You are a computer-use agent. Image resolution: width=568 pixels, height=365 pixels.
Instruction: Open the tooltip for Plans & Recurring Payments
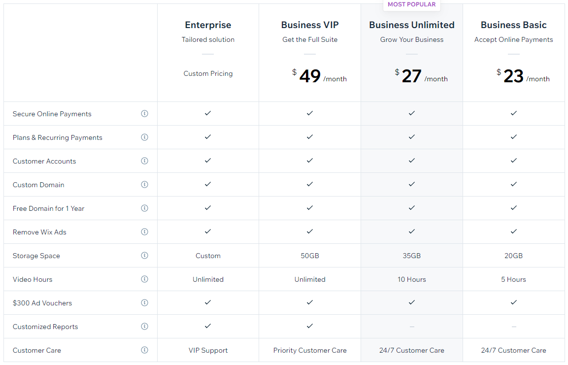[x=144, y=137]
